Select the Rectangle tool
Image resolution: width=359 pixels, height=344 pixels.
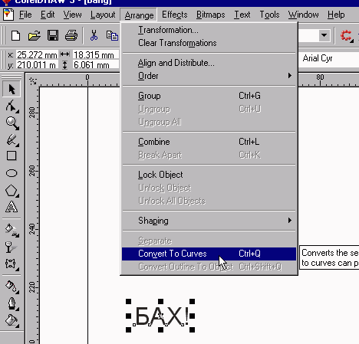click(12, 156)
